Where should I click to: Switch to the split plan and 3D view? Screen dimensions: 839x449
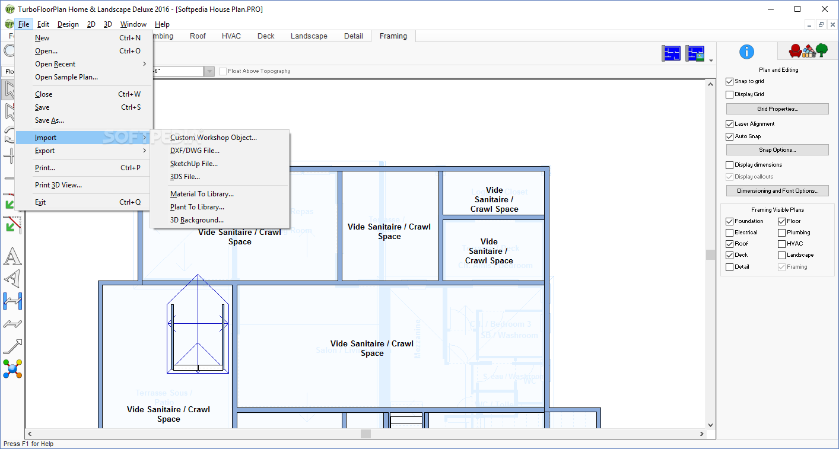coord(695,53)
